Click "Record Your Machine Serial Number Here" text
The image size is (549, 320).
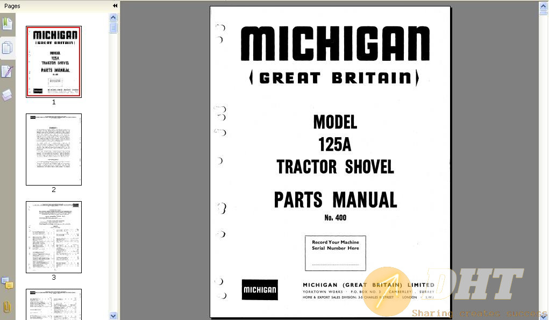[336, 245]
